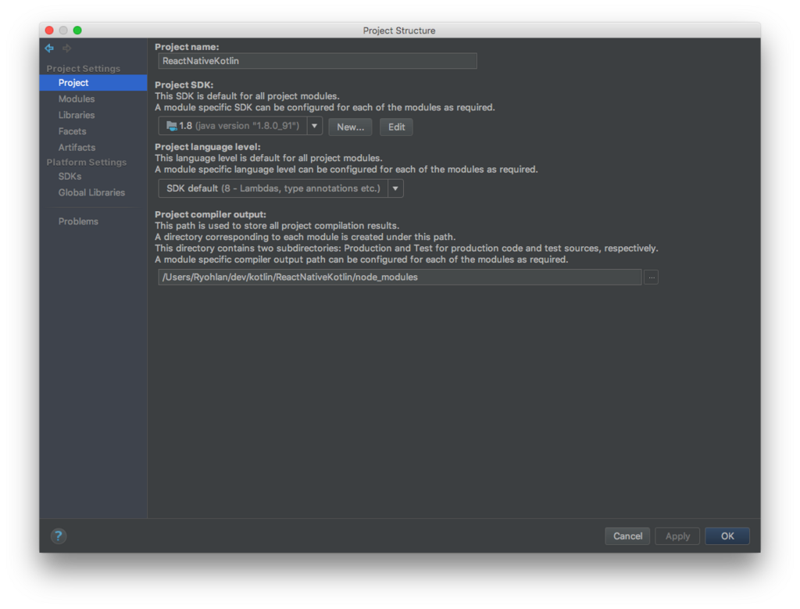This screenshot has height=609, width=800.
Task: Click the green maximize window button
Action: [77, 30]
